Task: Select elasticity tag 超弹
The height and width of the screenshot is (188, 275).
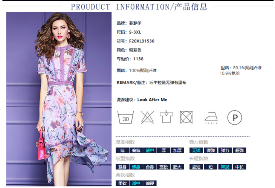Action: (239, 150)
